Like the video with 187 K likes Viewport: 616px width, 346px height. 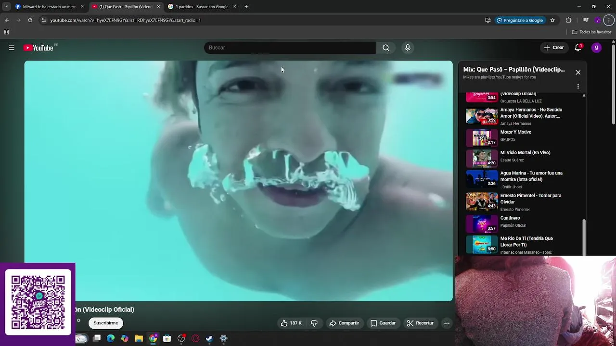[291, 323]
